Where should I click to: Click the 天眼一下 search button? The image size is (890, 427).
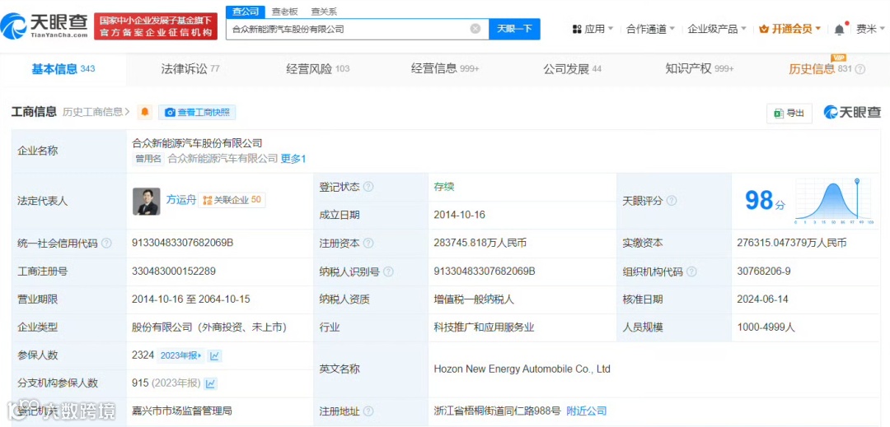coord(514,29)
